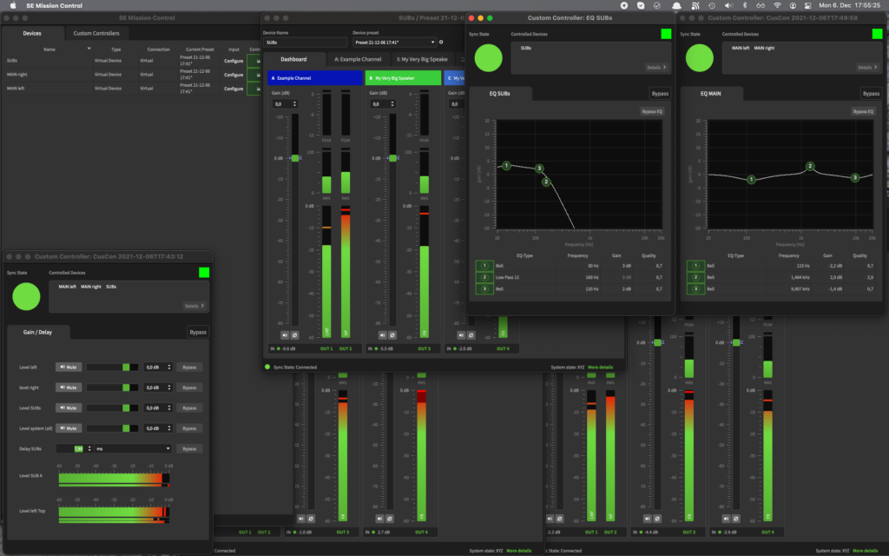The width and height of the screenshot is (889, 556).
Task: Toggle Mute for Level left
Action: click(x=69, y=367)
